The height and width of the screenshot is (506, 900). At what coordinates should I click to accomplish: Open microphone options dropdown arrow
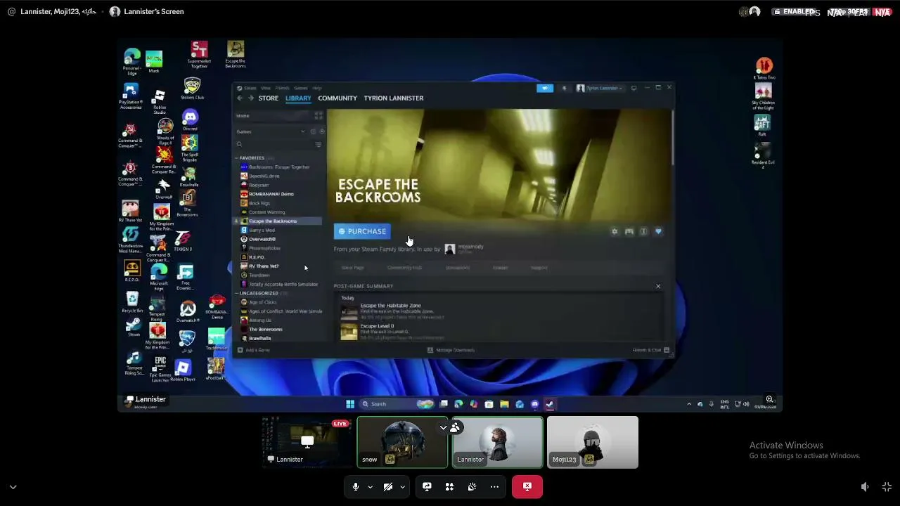tap(371, 486)
